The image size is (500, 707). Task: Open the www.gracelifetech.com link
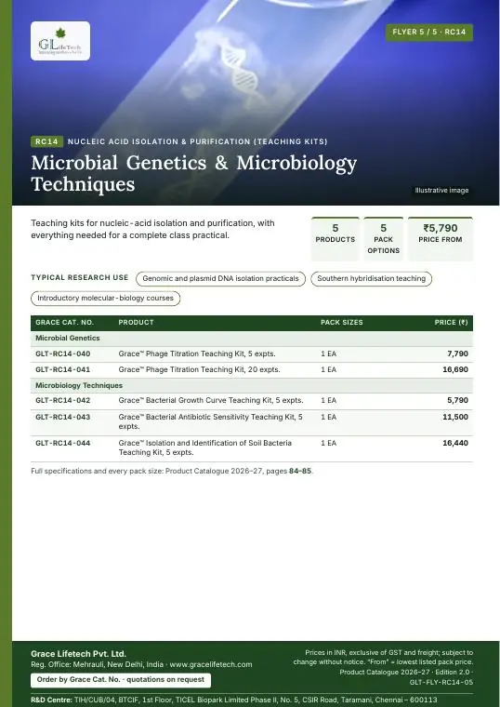211,664
